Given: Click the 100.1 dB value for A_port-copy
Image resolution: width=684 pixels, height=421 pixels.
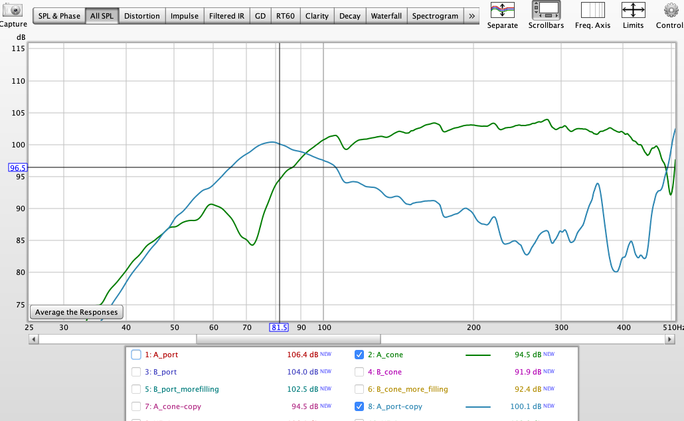Looking at the screenshot, I should pos(526,406).
